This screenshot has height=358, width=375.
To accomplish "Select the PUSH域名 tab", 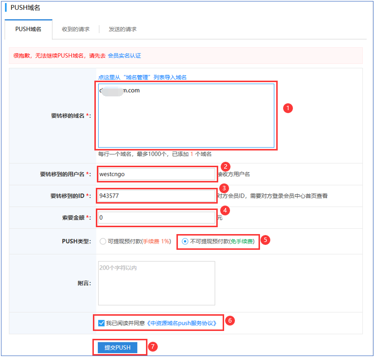I will (28, 29).
